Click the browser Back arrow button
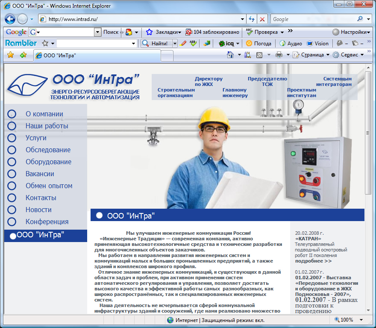Image resolution: width=376 pixels, height=328 pixels. 10,19
